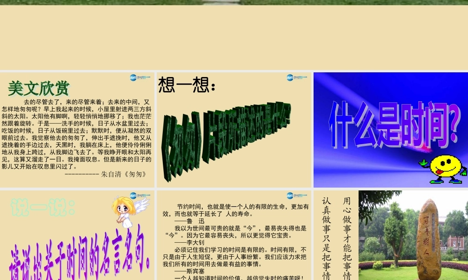The width and height of the screenshot is (468, 280).
Task: Click the sentence 必须记住我们学习的时间是有限的
Action: (221, 250)
